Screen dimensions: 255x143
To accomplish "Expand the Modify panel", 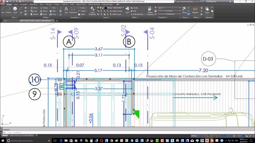I will pos(46,17).
